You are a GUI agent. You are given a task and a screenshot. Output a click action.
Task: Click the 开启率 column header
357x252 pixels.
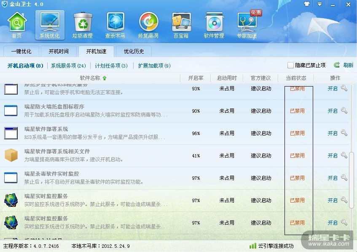pos(196,78)
